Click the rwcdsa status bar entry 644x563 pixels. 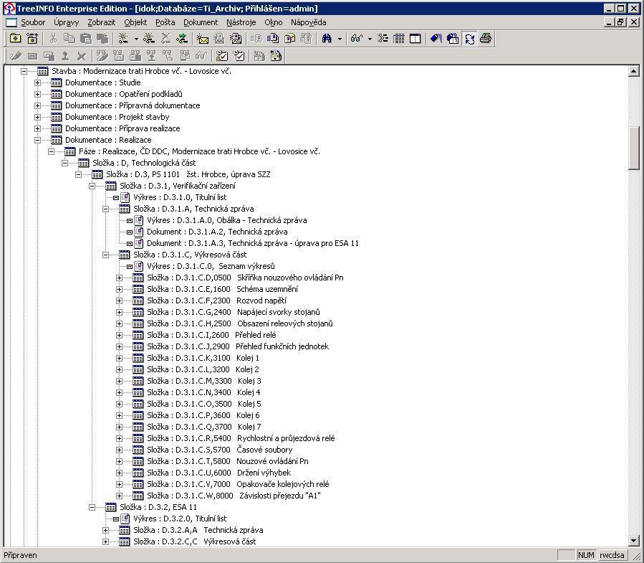click(612, 555)
